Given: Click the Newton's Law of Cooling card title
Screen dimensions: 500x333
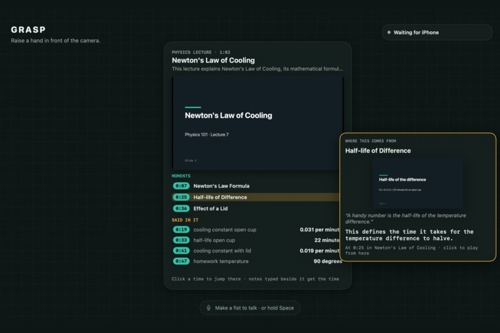Looking at the screenshot, I should tap(213, 60).
